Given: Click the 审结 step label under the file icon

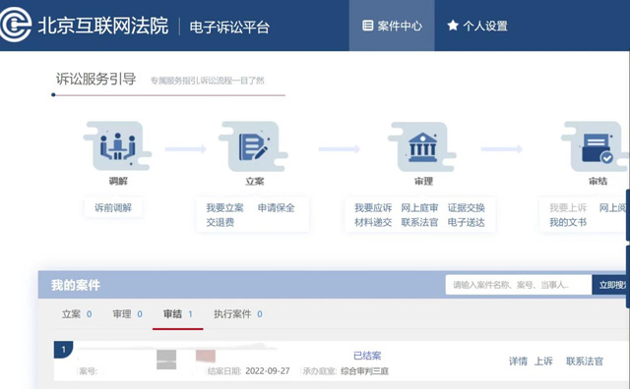Looking at the screenshot, I should tap(598, 182).
